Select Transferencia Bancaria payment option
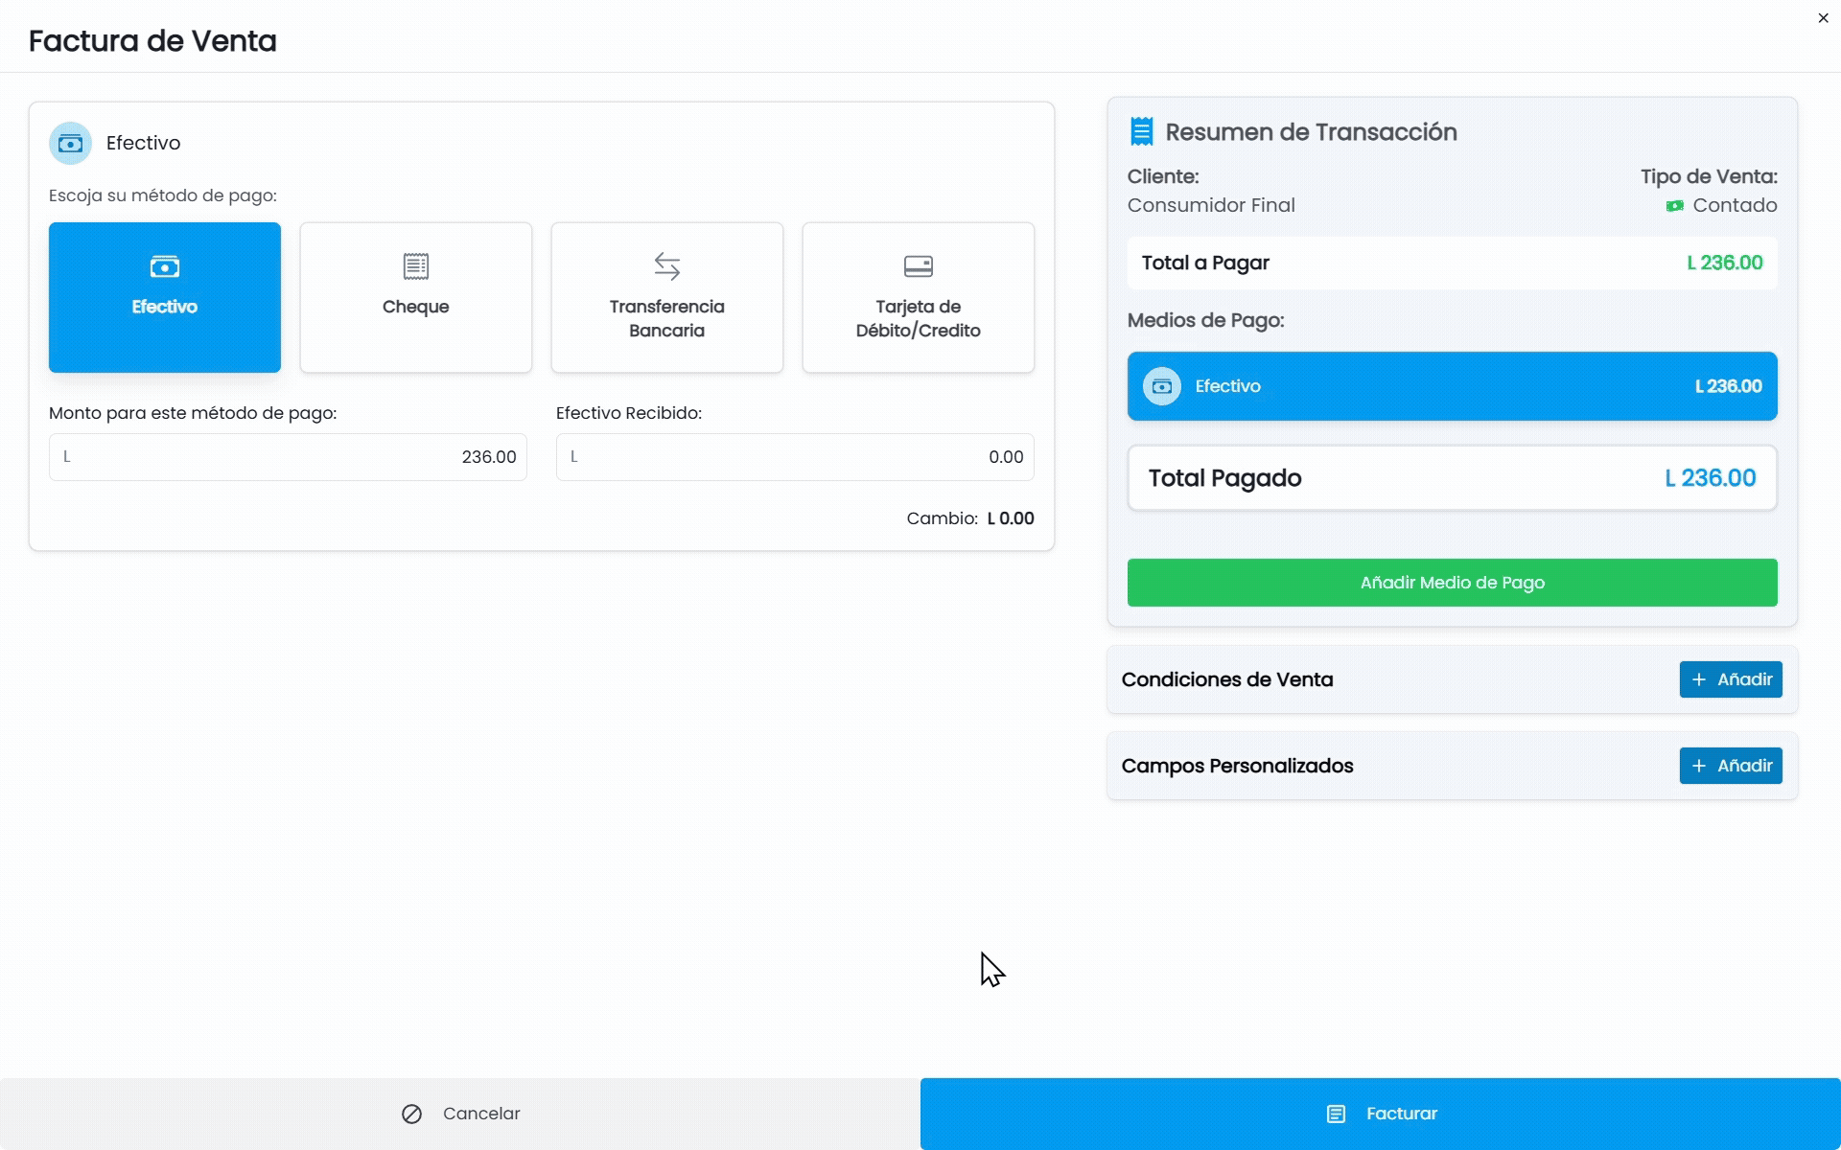 (x=667, y=297)
